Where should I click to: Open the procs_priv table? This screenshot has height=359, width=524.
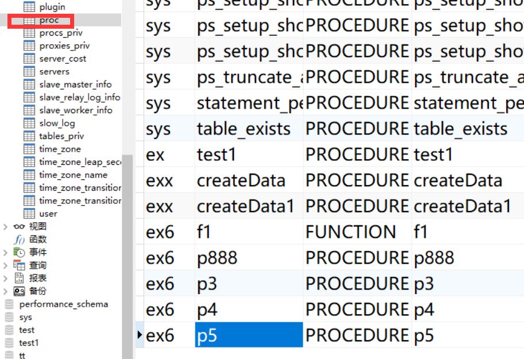point(61,33)
